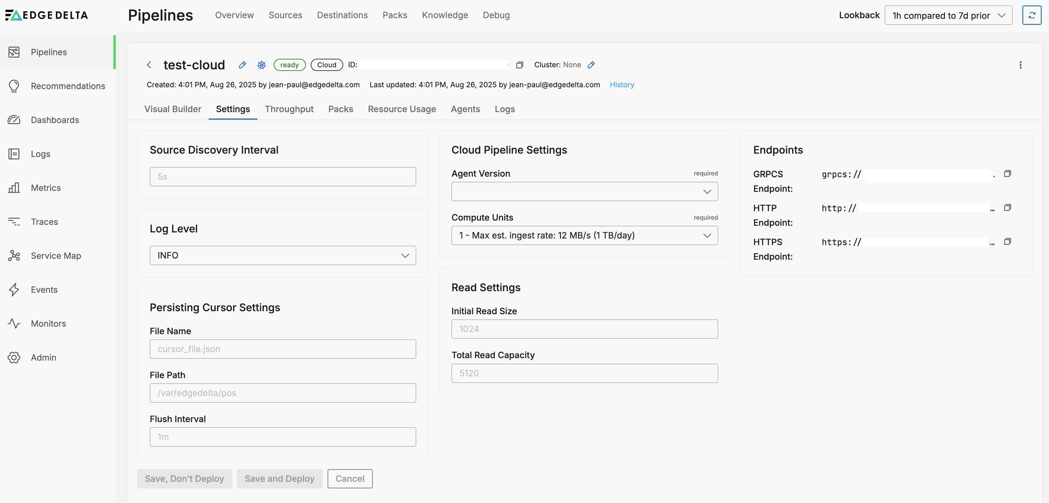Copy the HTTPS endpoint

[x=1007, y=241]
